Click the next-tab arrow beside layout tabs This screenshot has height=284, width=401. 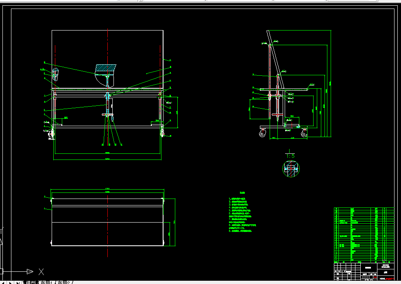tap(11, 282)
